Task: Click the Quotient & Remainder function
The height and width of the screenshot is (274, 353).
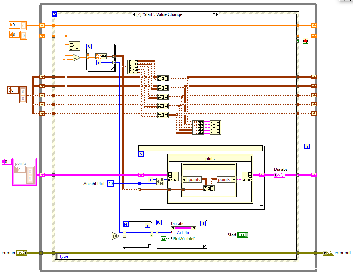Action: point(160,181)
